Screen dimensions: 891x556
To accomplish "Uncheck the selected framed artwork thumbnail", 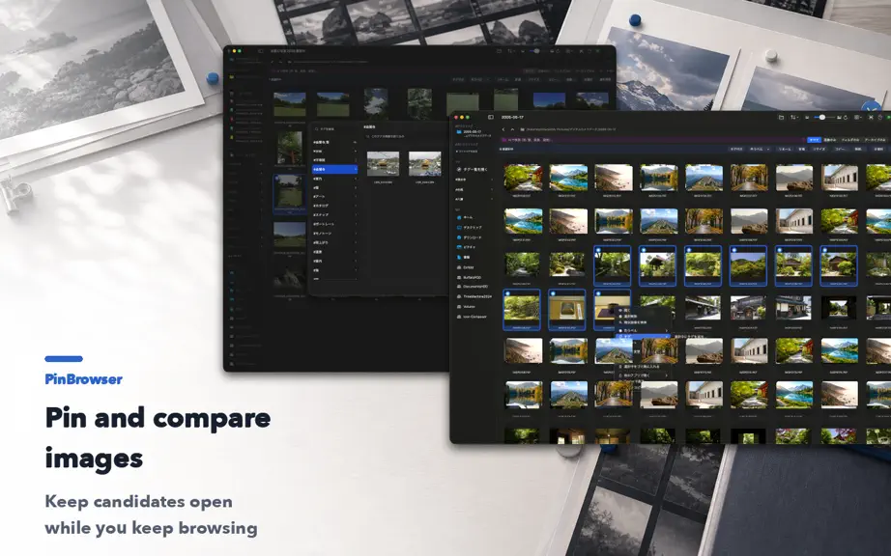I will click(553, 293).
